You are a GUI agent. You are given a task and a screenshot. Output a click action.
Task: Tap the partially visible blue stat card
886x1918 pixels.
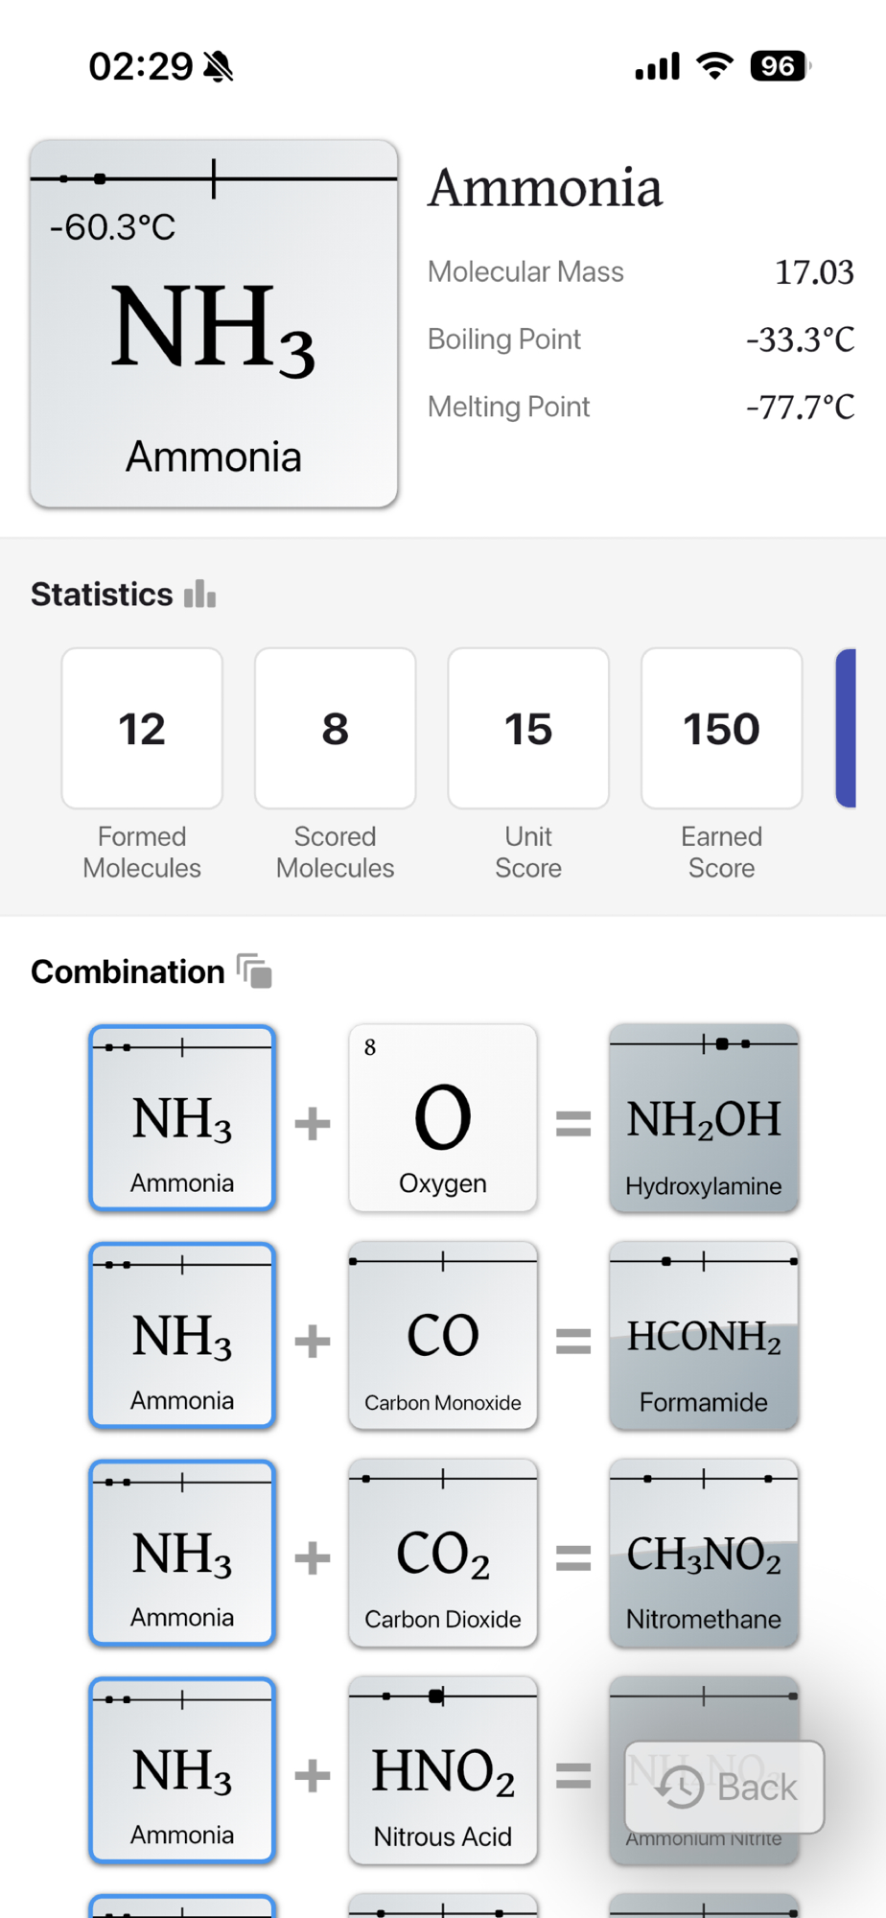tap(846, 729)
